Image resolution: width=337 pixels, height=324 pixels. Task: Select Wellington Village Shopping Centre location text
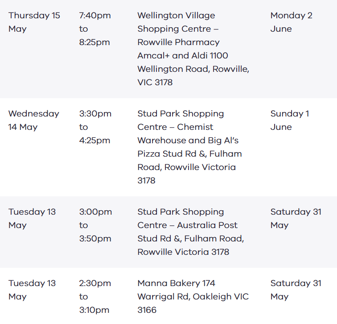click(193, 49)
